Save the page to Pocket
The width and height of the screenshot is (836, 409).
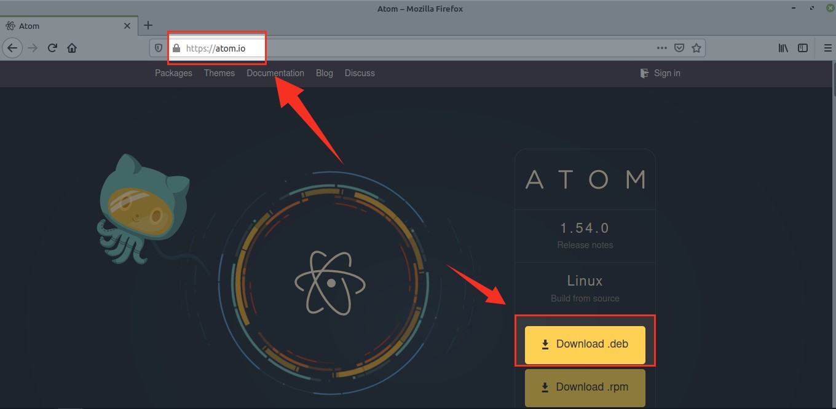pos(679,48)
